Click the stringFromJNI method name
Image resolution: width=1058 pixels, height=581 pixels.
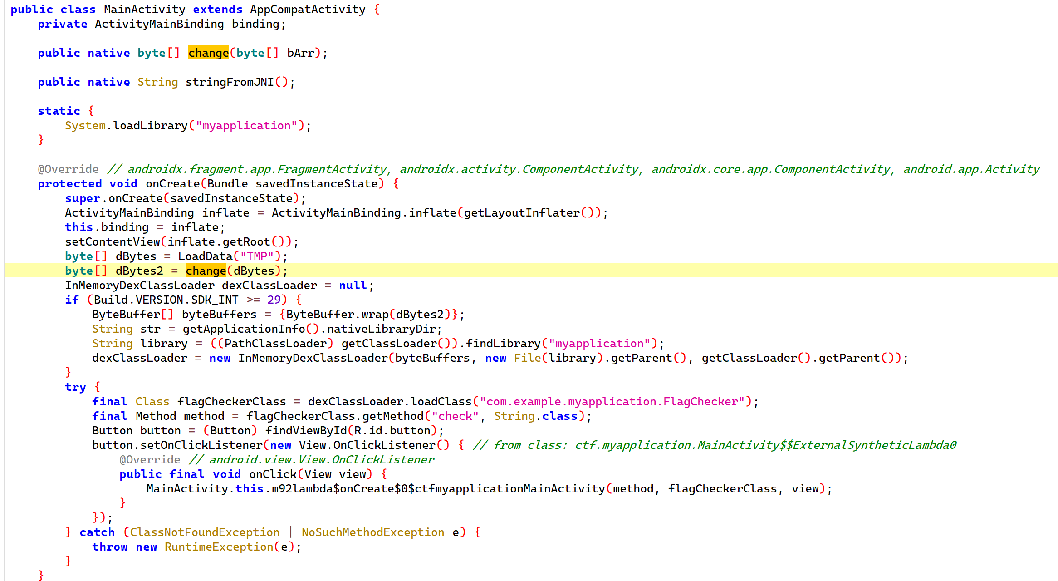click(x=230, y=82)
